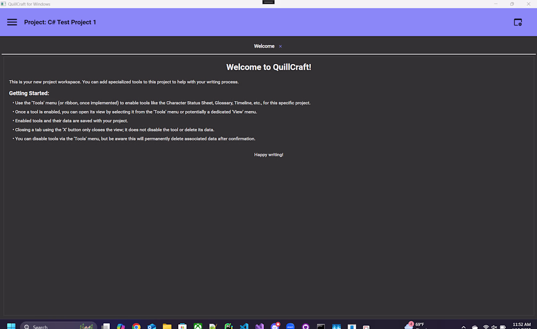Click the 'Welcome to QuillCraft!' heading
Viewport: 537px width, 329px height.
pyautogui.click(x=268, y=67)
